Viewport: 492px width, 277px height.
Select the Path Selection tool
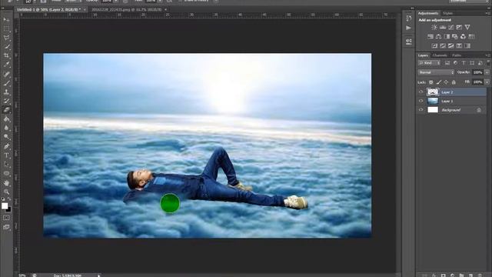coord(6,164)
